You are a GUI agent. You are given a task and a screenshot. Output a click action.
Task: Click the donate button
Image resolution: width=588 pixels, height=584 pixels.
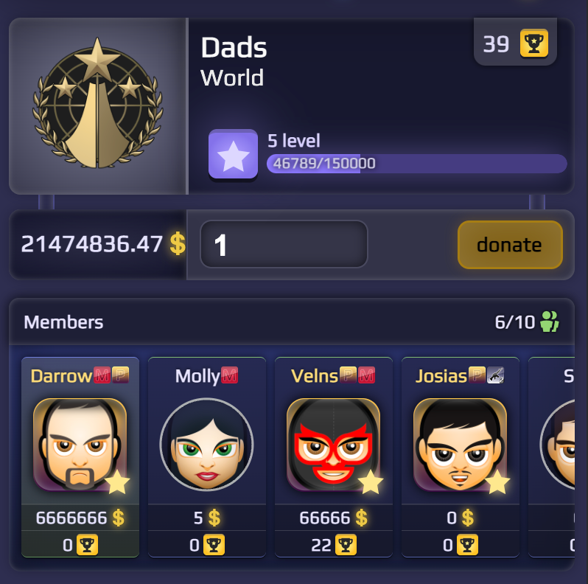point(510,245)
